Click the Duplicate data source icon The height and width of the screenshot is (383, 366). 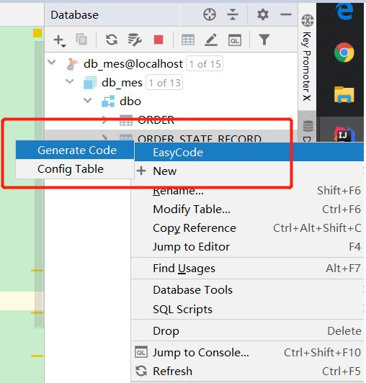[x=81, y=40]
